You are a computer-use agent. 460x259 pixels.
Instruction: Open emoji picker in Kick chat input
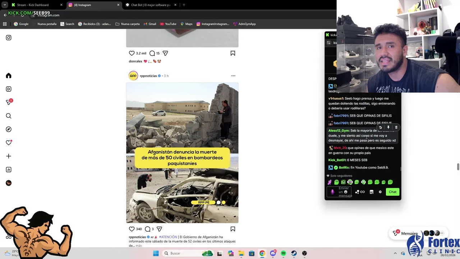point(346,192)
